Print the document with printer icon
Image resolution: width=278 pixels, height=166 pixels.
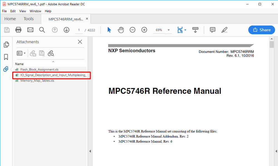pyautogui.click(x=18, y=30)
